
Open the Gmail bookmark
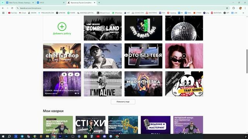[22, 13]
